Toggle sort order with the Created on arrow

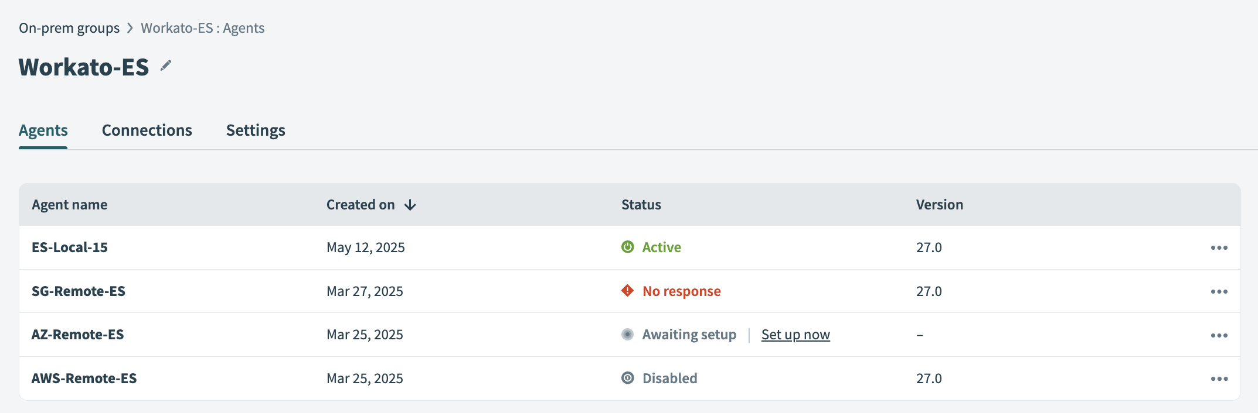click(x=410, y=205)
